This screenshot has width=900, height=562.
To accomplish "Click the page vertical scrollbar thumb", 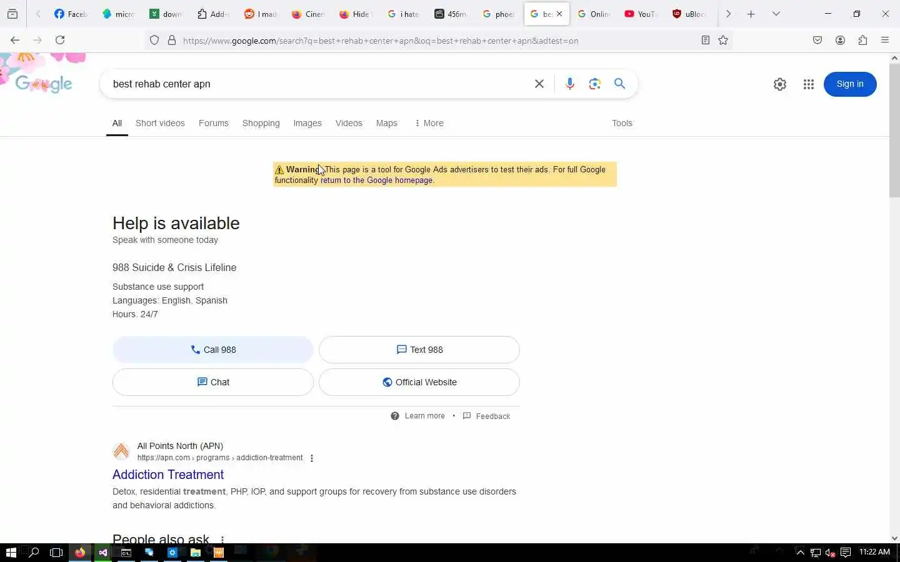I will click(894, 131).
